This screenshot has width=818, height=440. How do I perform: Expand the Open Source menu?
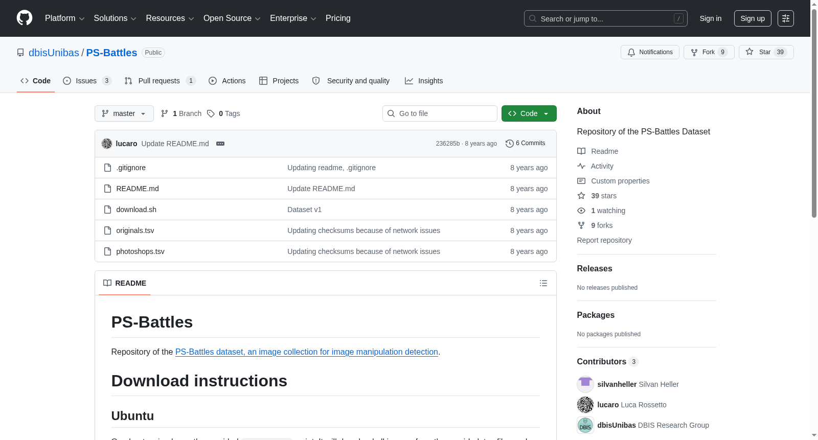[232, 18]
